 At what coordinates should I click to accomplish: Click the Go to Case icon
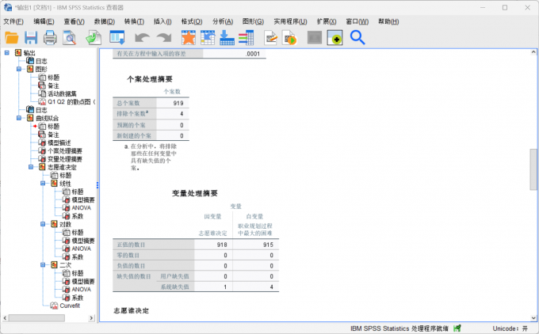tap(208, 37)
